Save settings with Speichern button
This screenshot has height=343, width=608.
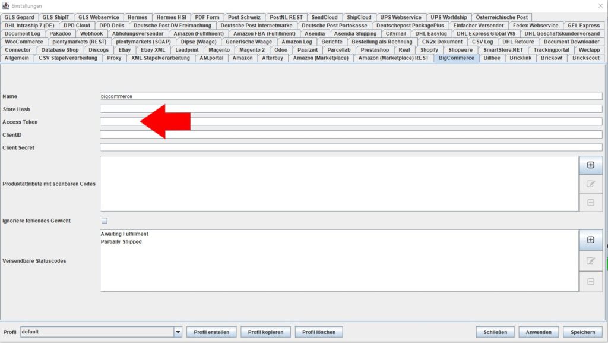pyautogui.click(x=582, y=332)
